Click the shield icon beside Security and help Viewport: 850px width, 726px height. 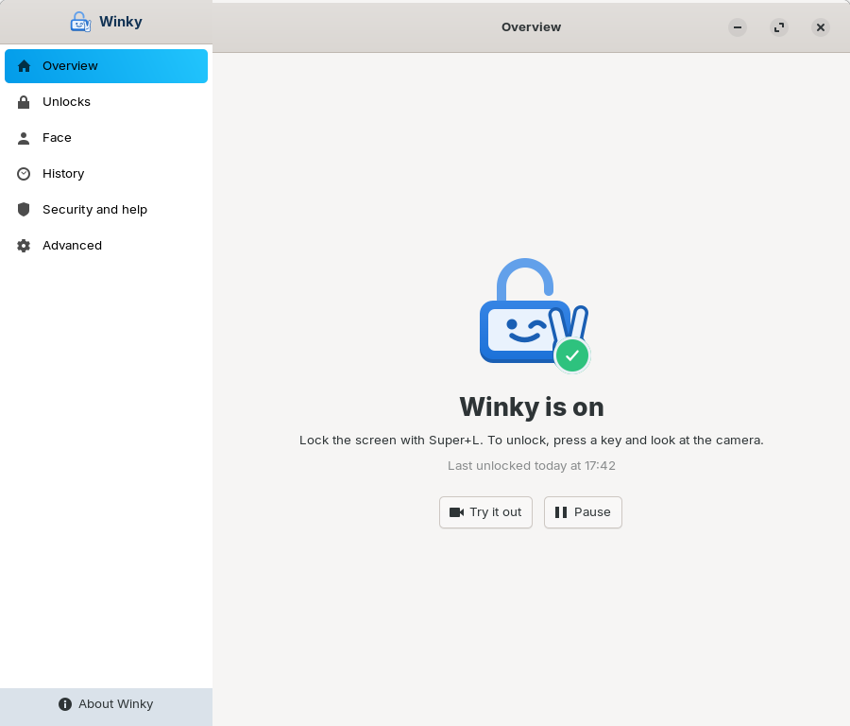coord(24,210)
